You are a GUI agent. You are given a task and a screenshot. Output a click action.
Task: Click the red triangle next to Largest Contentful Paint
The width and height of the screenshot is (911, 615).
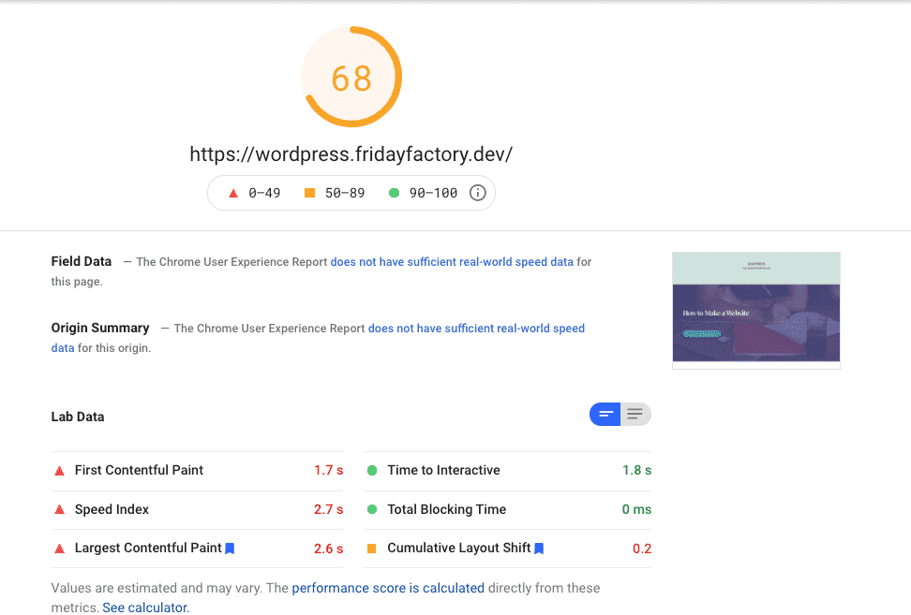tap(59, 549)
